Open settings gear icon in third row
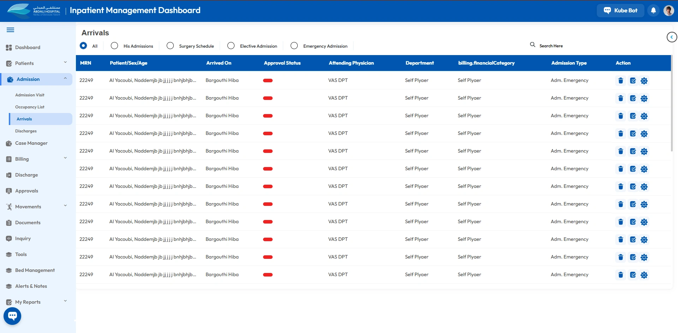Viewport: 678px width, 333px height. [x=644, y=116]
